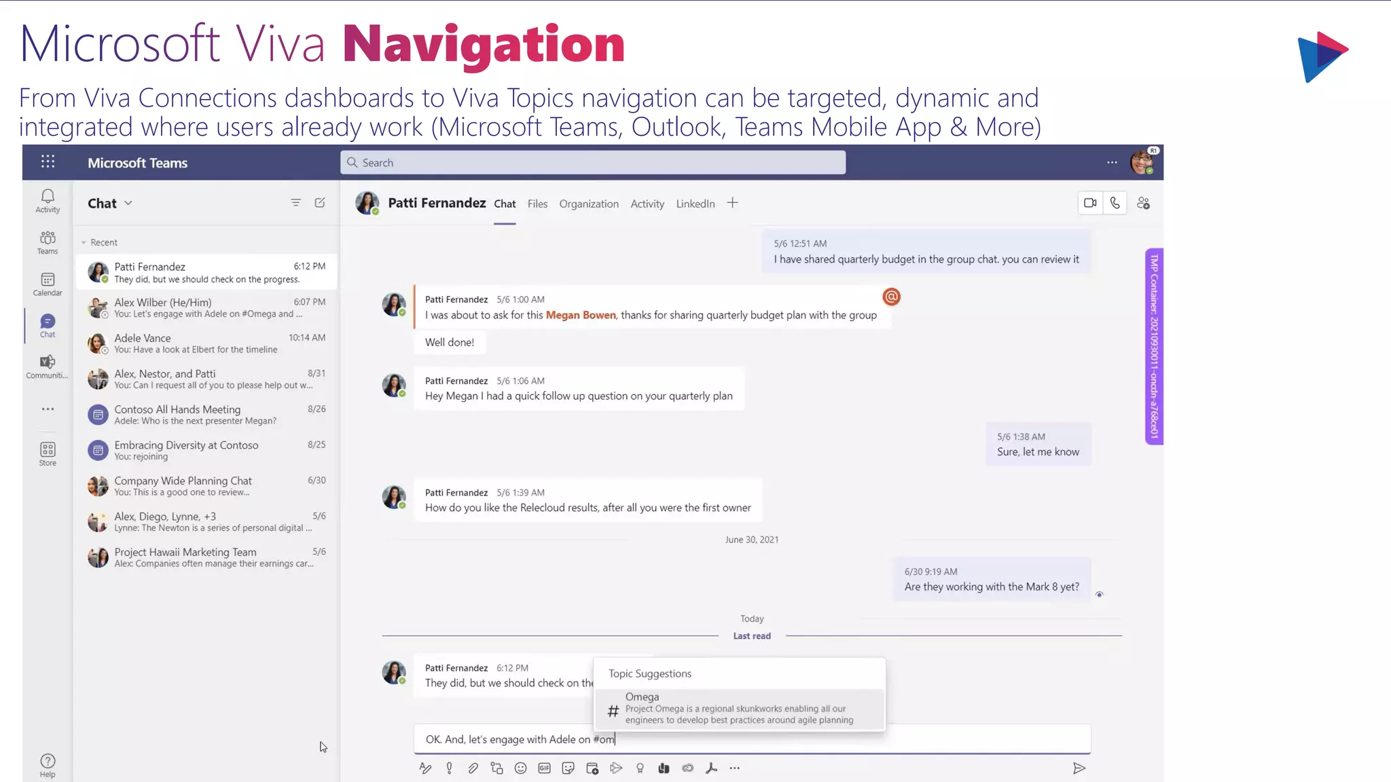Set delivery options exclamation icon

click(x=449, y=768)
